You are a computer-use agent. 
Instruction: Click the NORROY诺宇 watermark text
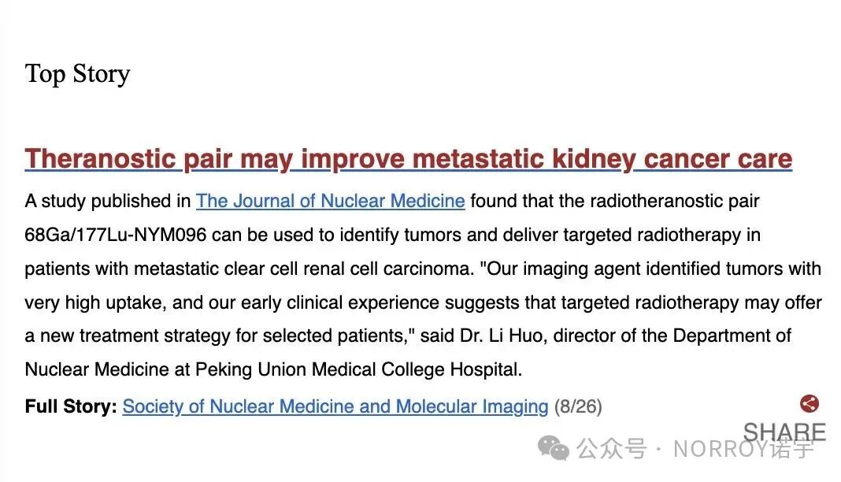click(x=743, y=449)
